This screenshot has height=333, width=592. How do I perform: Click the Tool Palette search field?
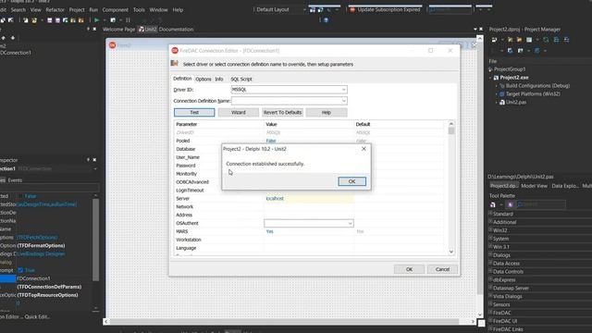(541, 204)
